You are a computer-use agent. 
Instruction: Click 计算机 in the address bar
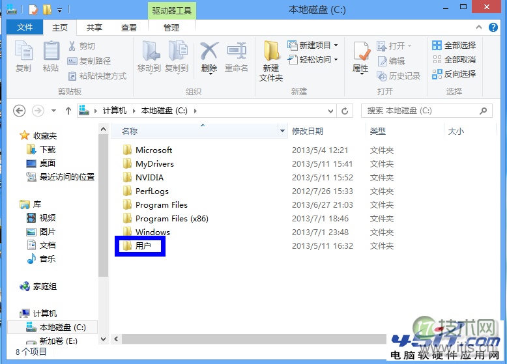pos(115,111)
